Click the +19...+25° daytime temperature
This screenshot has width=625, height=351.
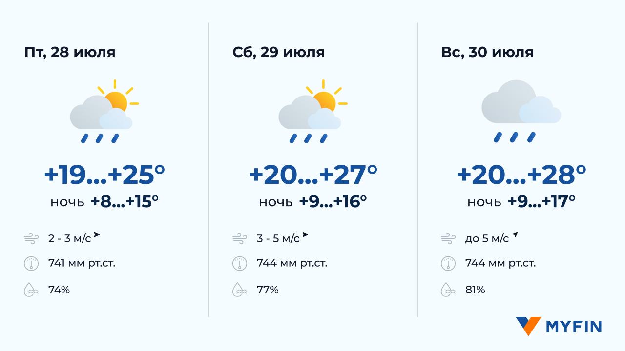[104, 175]
